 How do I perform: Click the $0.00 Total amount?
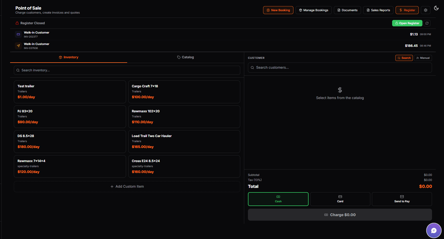[425, 187]
